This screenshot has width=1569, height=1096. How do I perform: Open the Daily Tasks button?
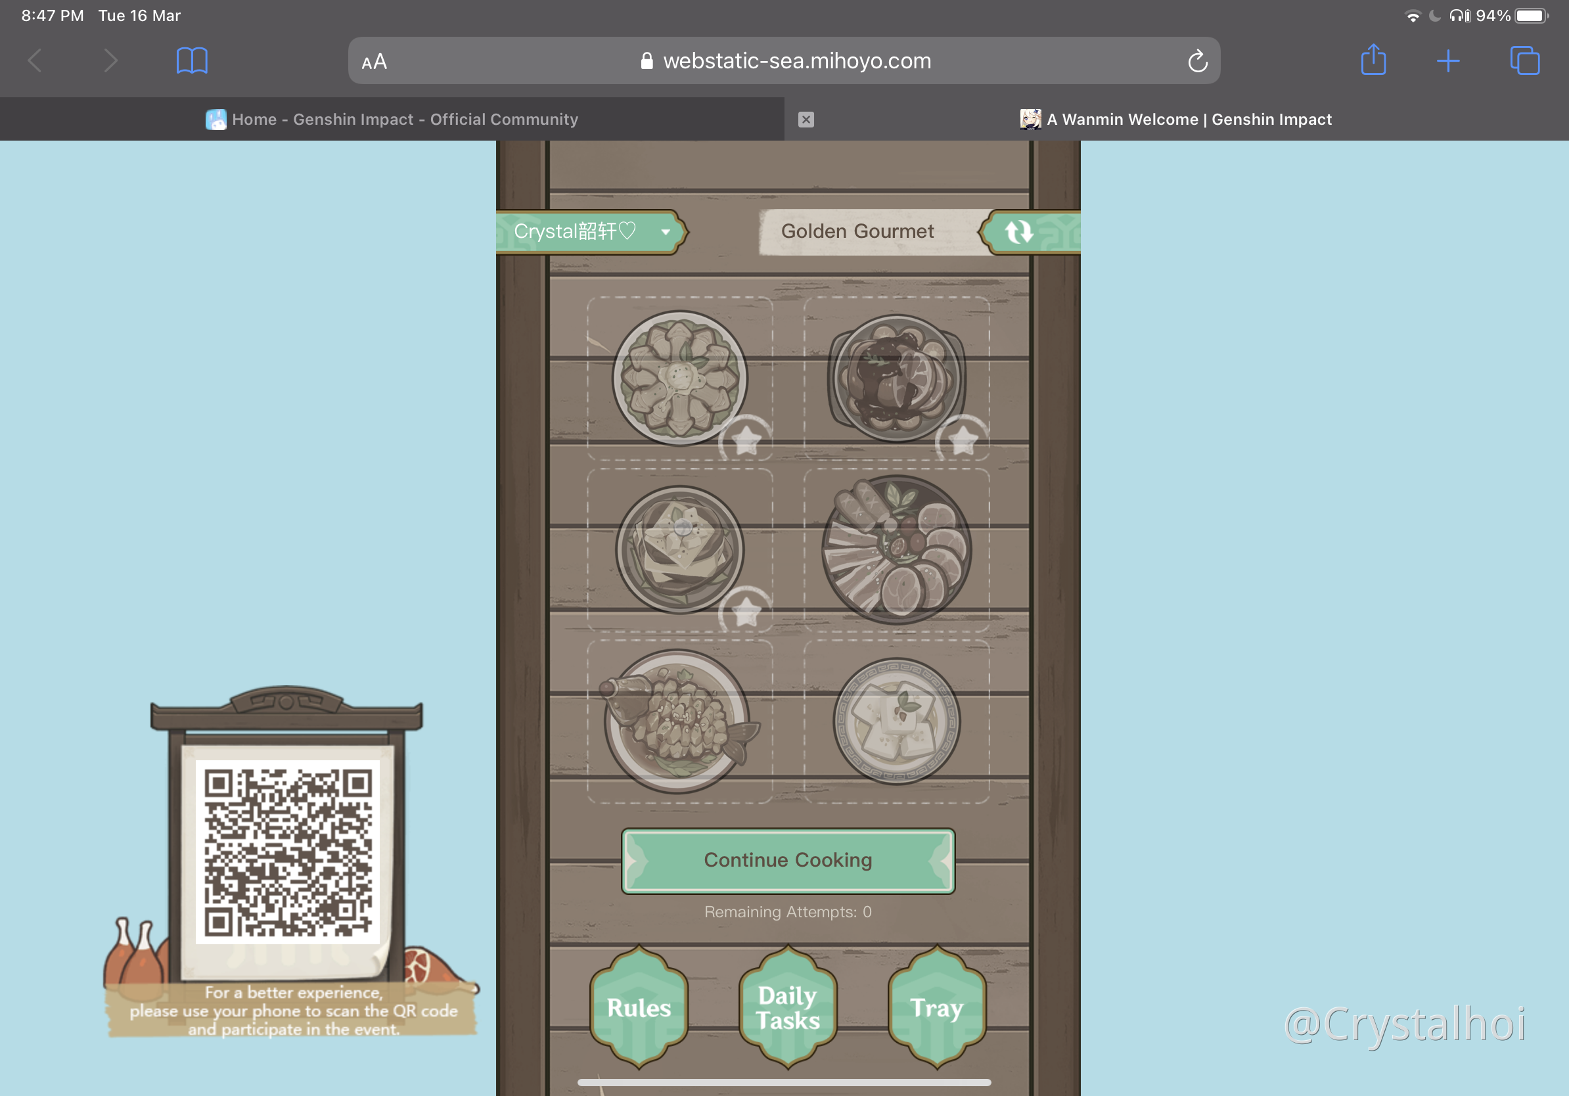[x=787, y=1007]
